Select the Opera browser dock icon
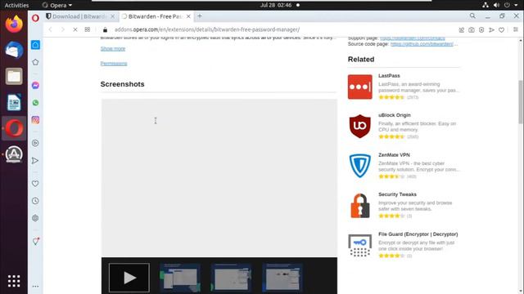The image size is (524, 294). point(14,128)
